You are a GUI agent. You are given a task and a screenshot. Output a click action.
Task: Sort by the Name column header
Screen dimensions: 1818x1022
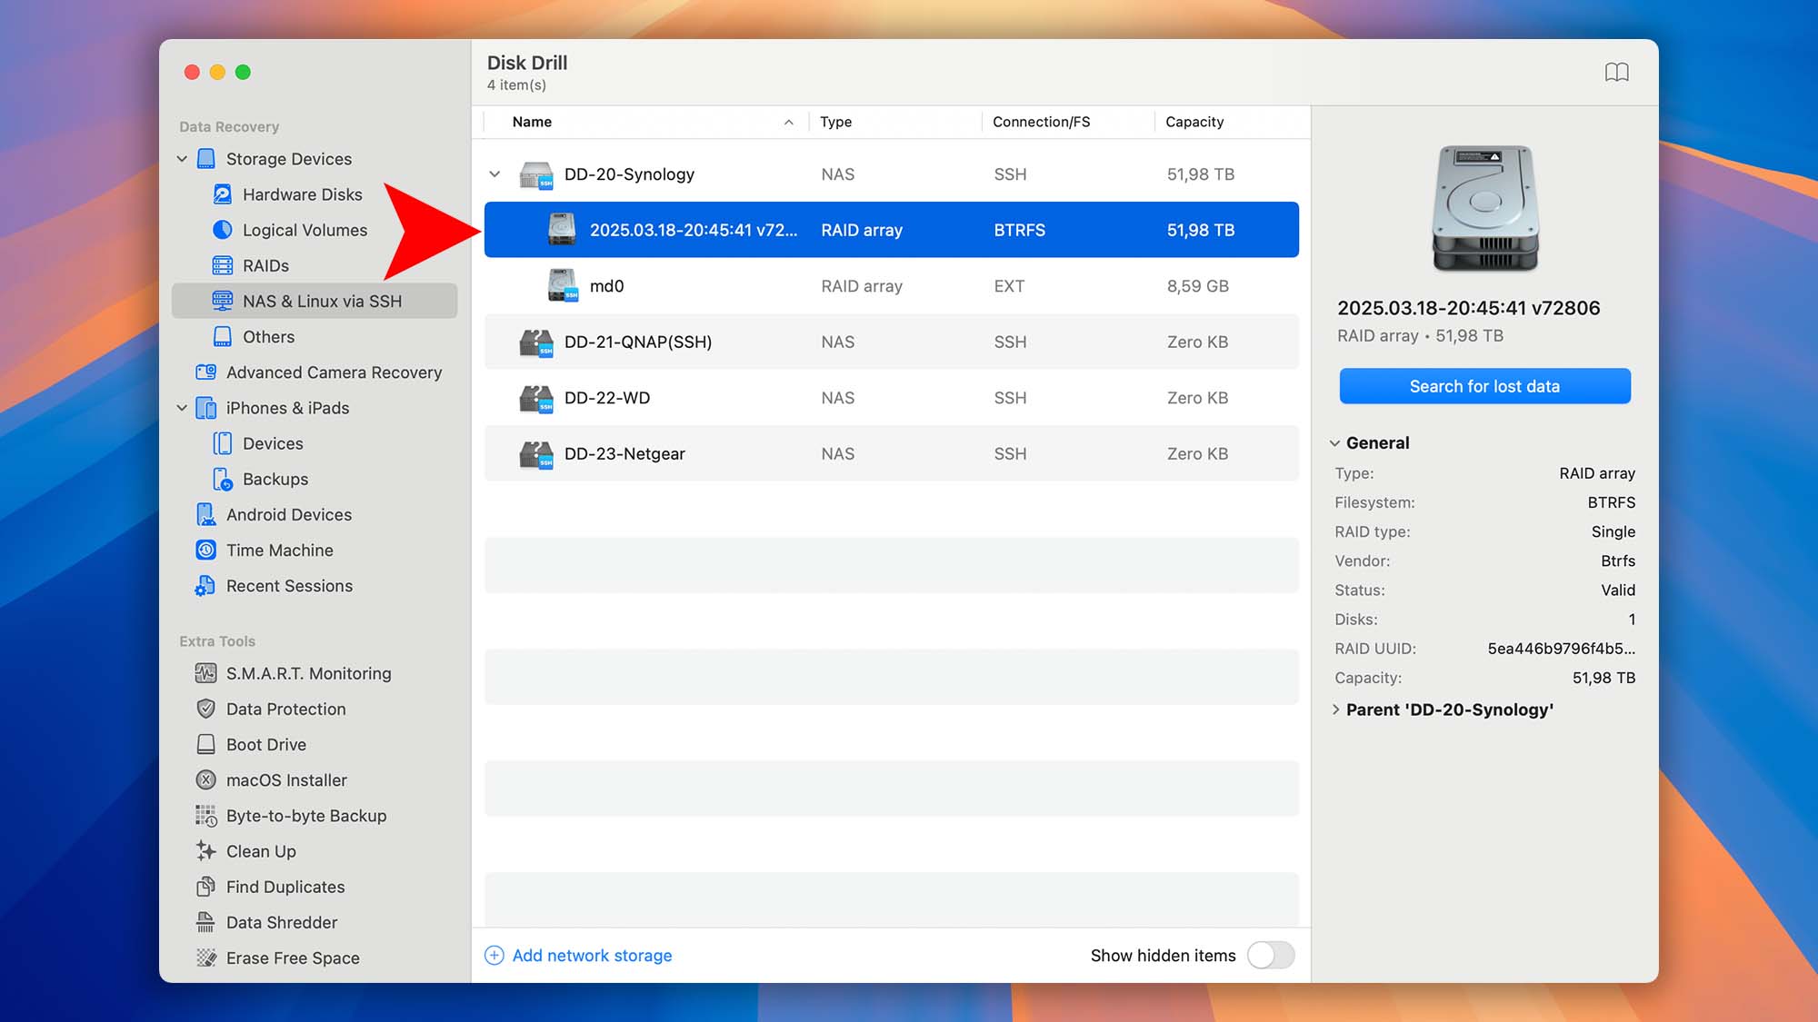tap(532, 122)
